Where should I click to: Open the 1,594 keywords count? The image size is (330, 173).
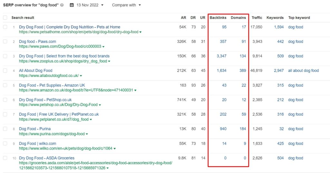pyautogui.click(x=279, y=27)
